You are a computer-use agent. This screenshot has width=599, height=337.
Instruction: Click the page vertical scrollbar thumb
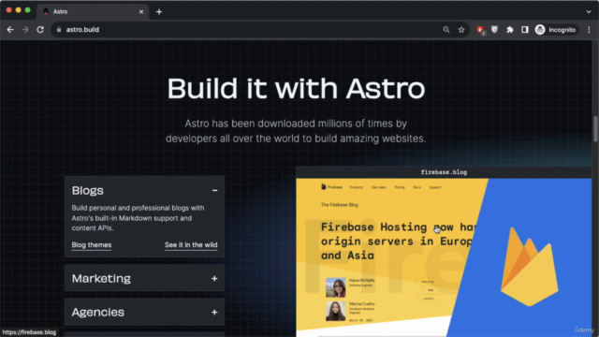[x=595, y=129]
